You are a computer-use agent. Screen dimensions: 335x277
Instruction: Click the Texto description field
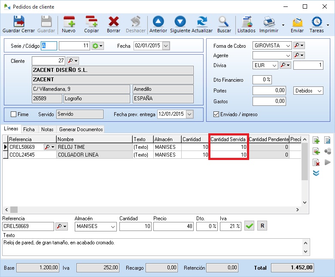[x=152, y=247]
